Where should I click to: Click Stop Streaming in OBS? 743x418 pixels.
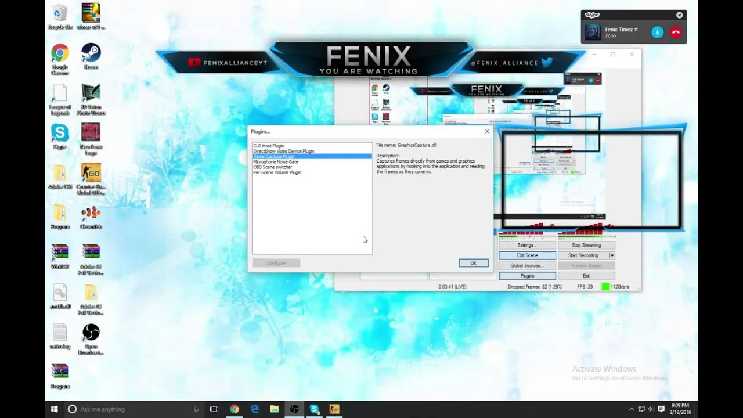[x=586, y=245]
